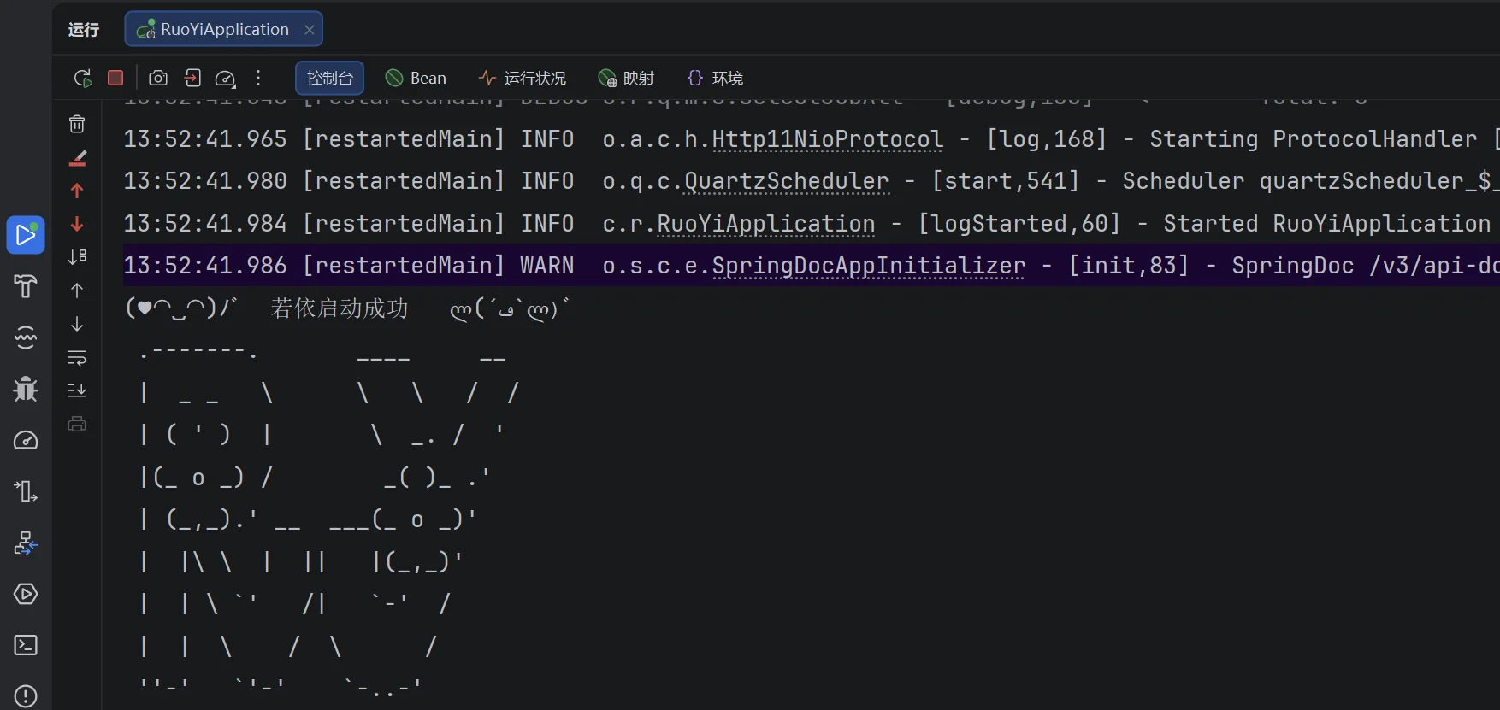Navigate up the stack trace with grey up arrow

[x=77, y=290]
